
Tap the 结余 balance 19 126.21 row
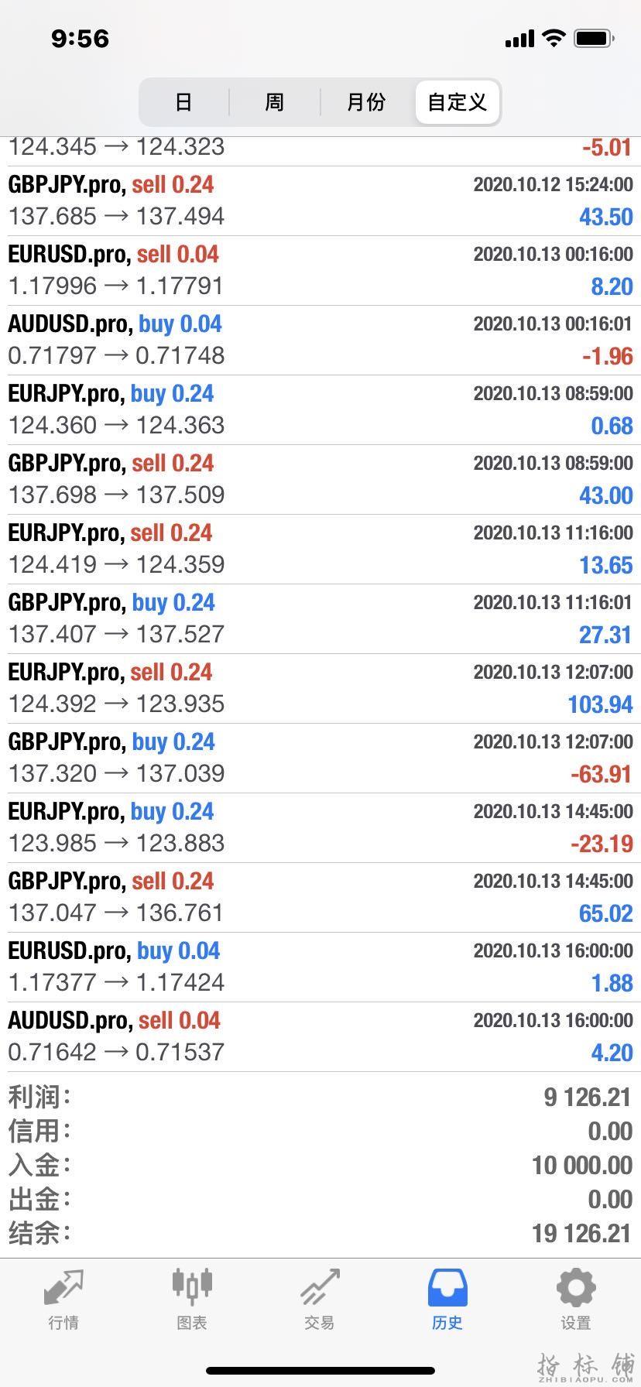coord(320,1233)
